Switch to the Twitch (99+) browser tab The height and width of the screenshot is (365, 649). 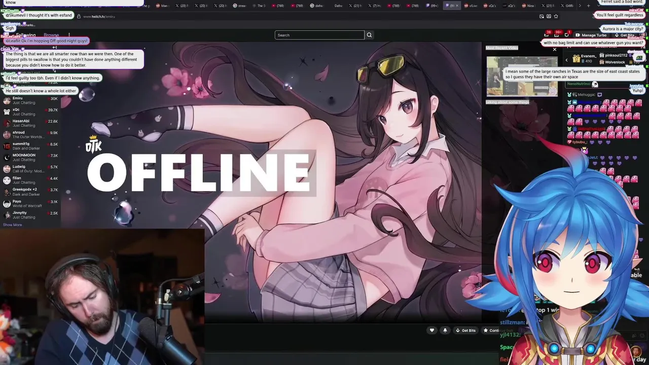[x=432, y=6]
